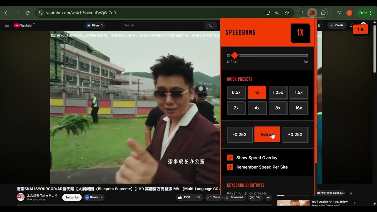The height and width of the screenshot is (212, 377).
Task: Select the 16x quick preset
Action: click(299, 108)
